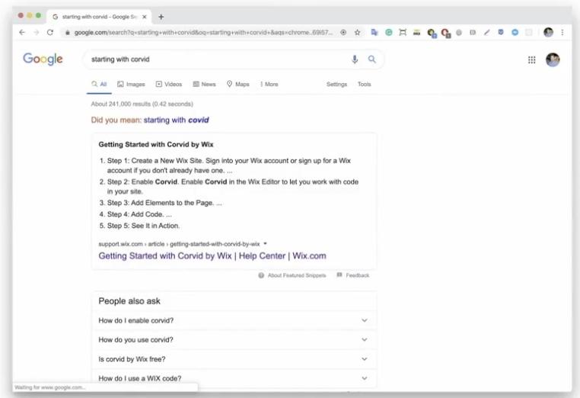Click the Feedback link
Image resolution: width=580 pixels, height=398 pixels.
click(x=357, y=275)
